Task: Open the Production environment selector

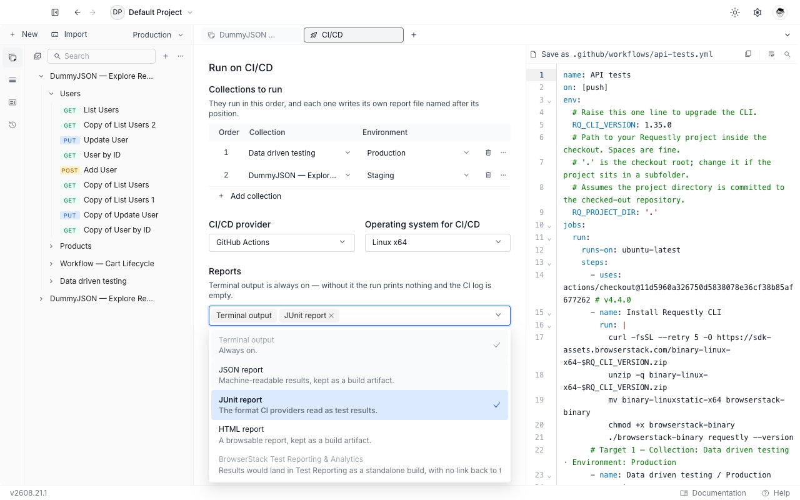Action: (x=158, y=35)
